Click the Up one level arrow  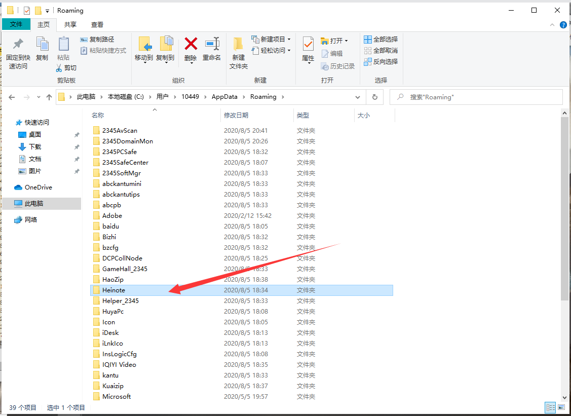(x=49, y=97)
